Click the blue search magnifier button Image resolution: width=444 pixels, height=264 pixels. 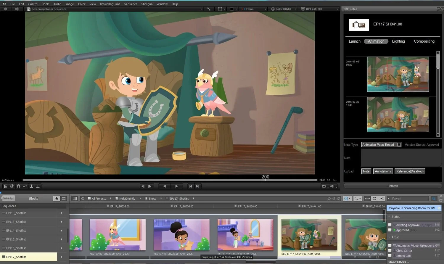click(x=434, y=199)
